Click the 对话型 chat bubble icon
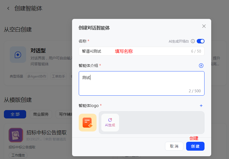Viewport: 229px width, 159px height. coord(18,54)
